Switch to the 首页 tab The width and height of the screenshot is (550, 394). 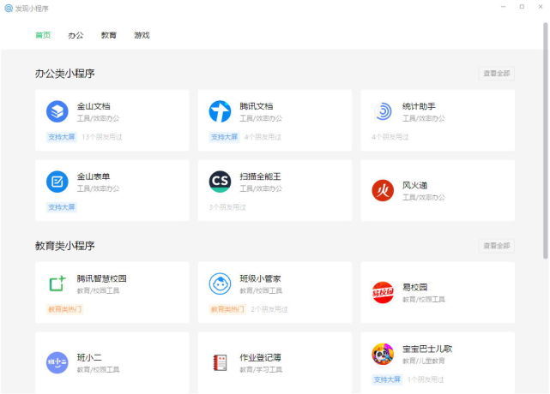click(43, 35)
